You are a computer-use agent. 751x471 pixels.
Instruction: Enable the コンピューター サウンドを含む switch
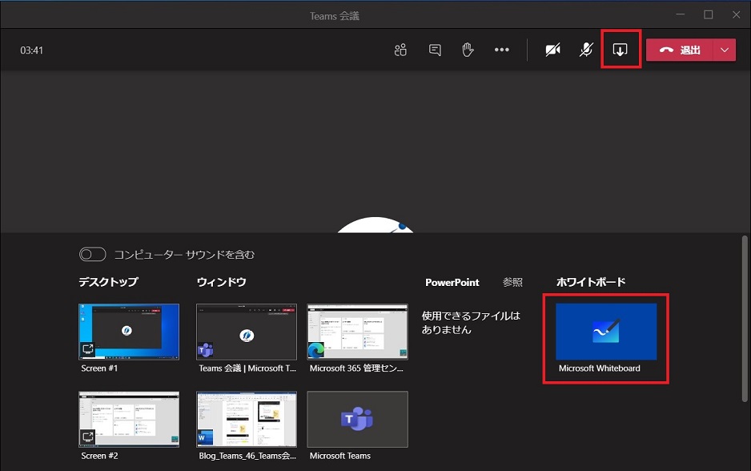pos(92,255)
